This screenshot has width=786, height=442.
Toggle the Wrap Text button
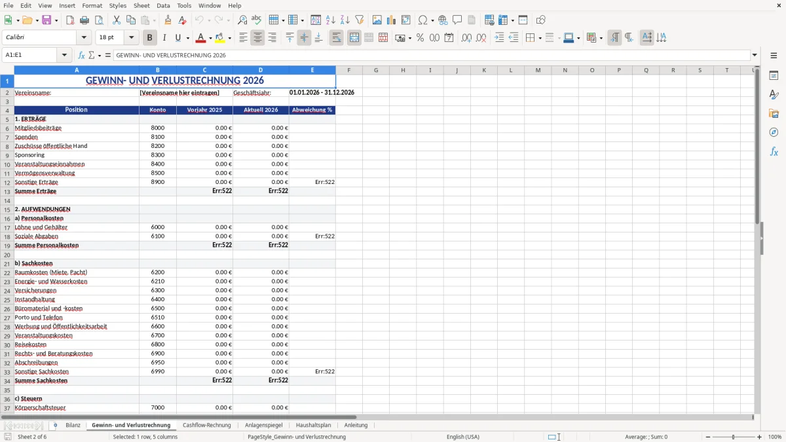click(x=337, y=38)
